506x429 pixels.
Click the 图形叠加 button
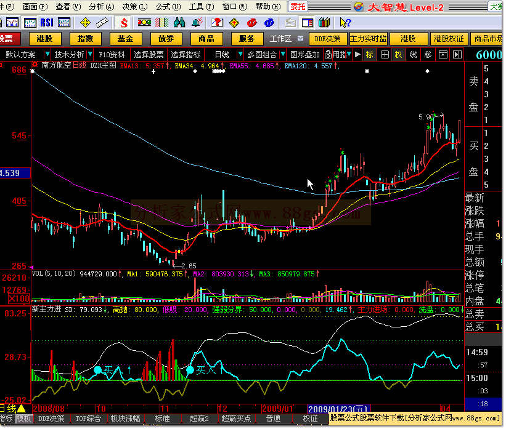tap(305, 54)
